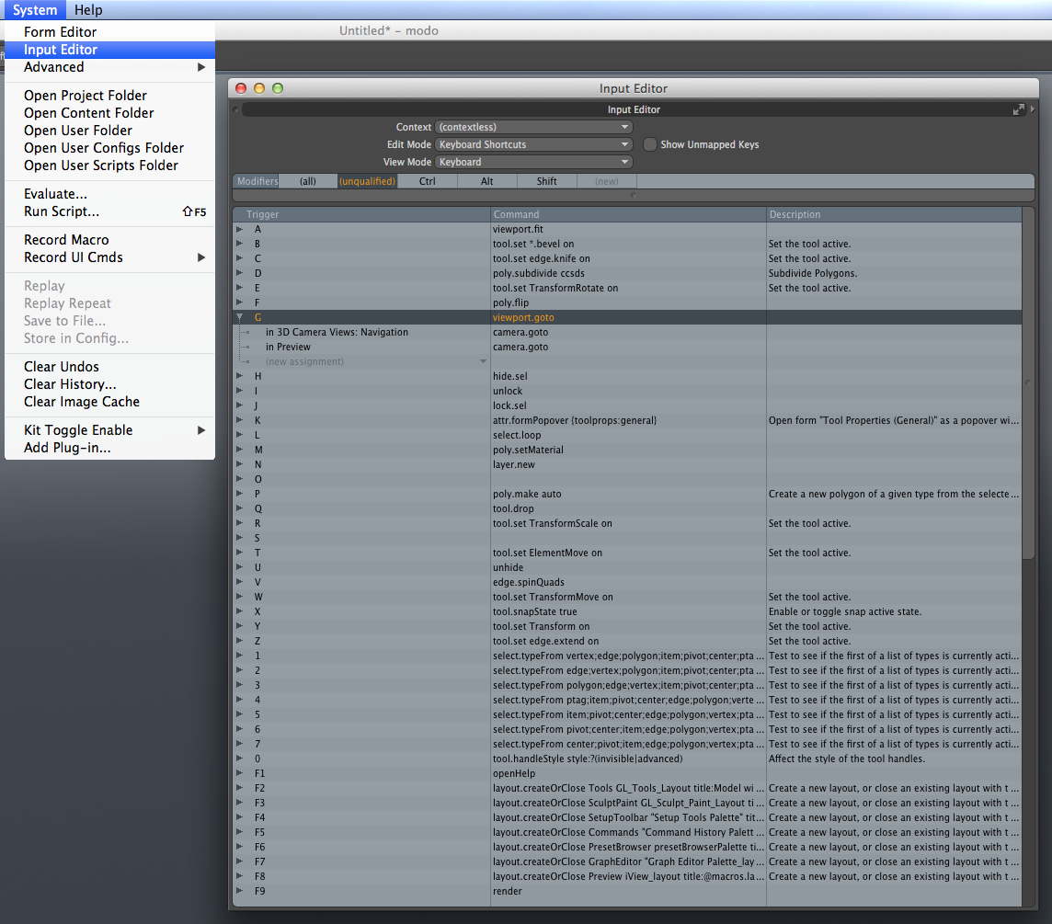Open the View Mode dropdown
The height and width of the screenshot is (924, 1052).
click(x=533, y=162)
